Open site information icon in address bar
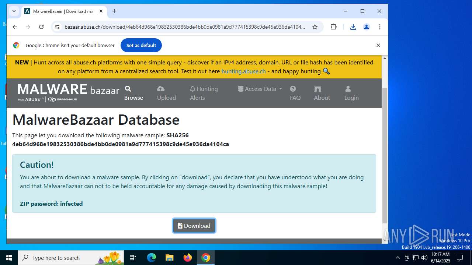This screenshot has width=472, height=265. coord(56,27)
